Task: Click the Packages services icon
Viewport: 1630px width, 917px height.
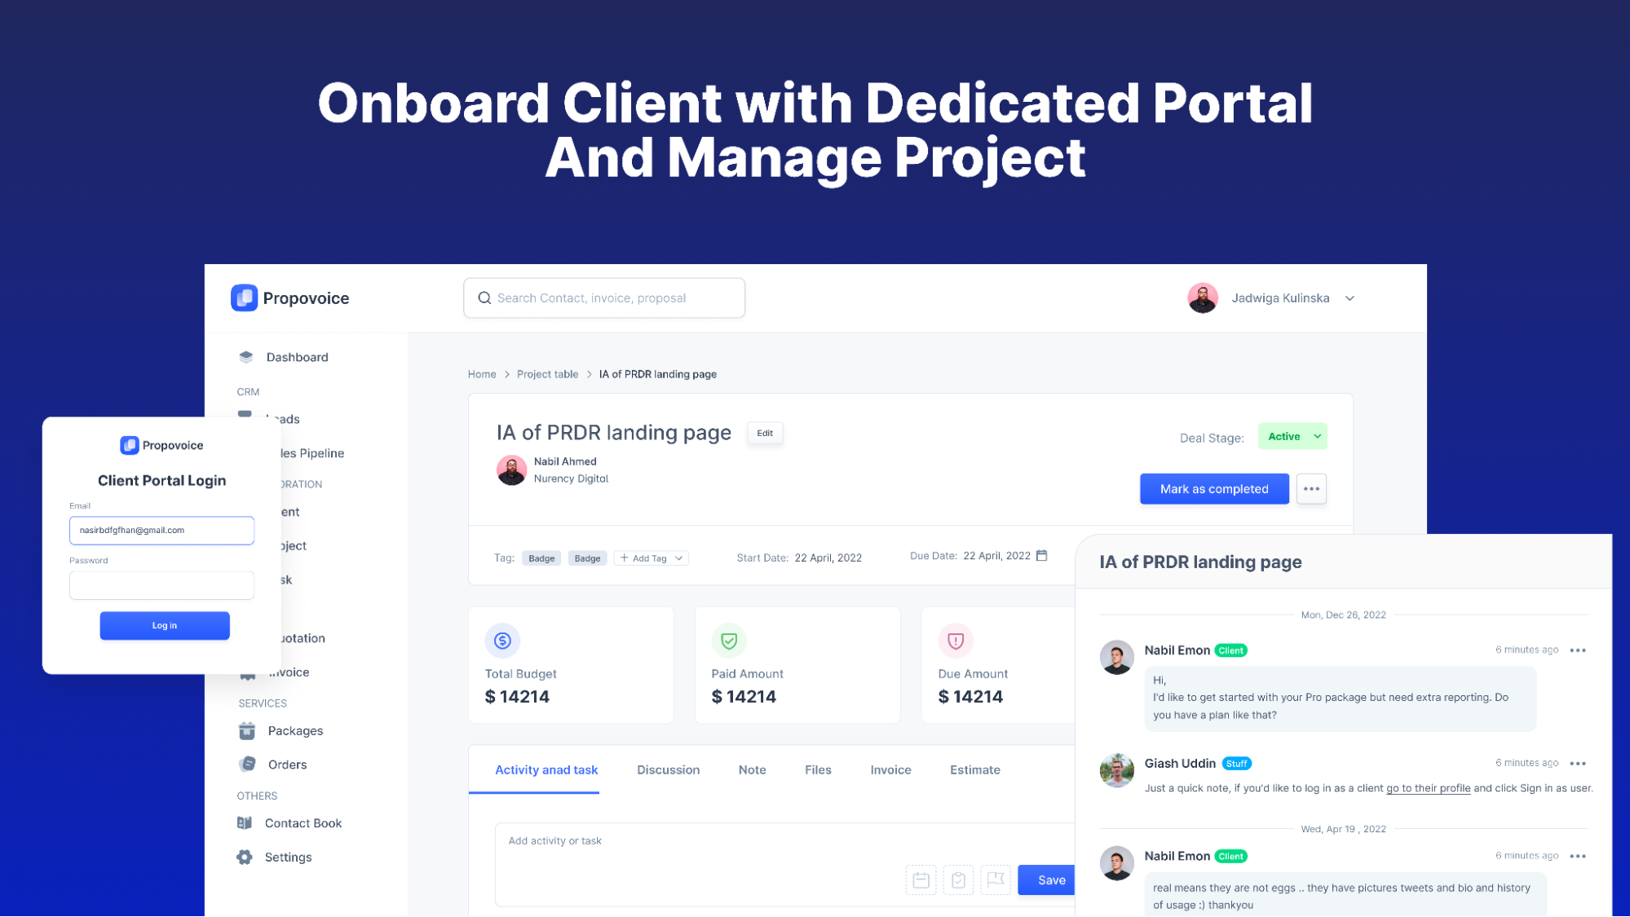Action: coord(246,730)
